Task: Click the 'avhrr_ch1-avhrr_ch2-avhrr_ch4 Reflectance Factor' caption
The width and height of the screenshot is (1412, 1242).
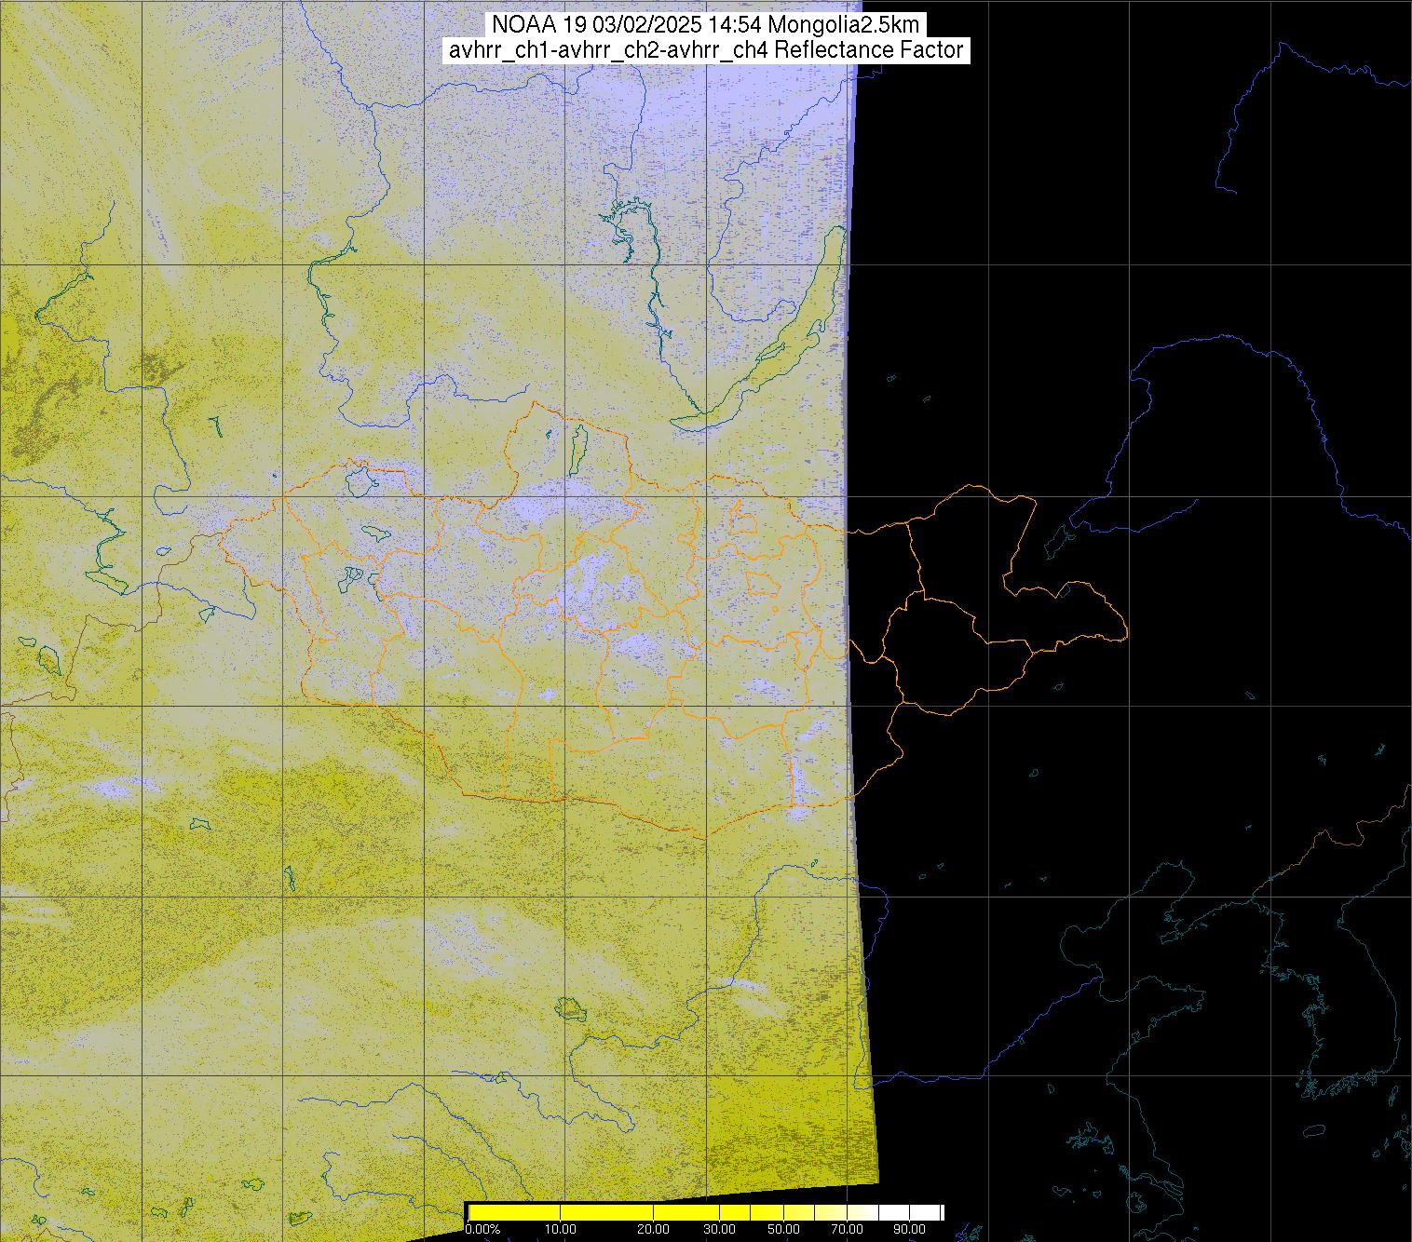Action: tap(705, 50)
